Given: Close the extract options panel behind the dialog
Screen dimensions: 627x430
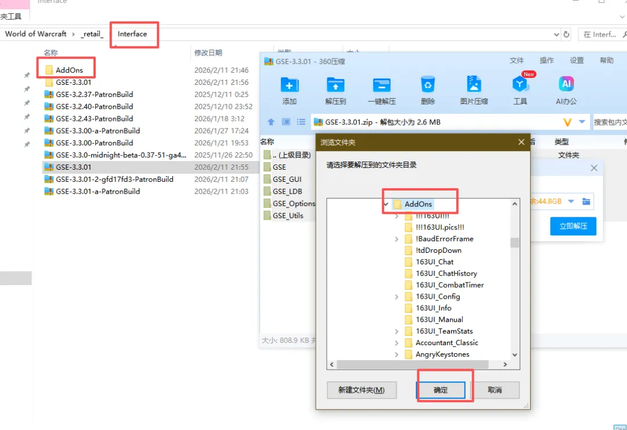Looking at the screenshot, I should click(x=594, y=168).
